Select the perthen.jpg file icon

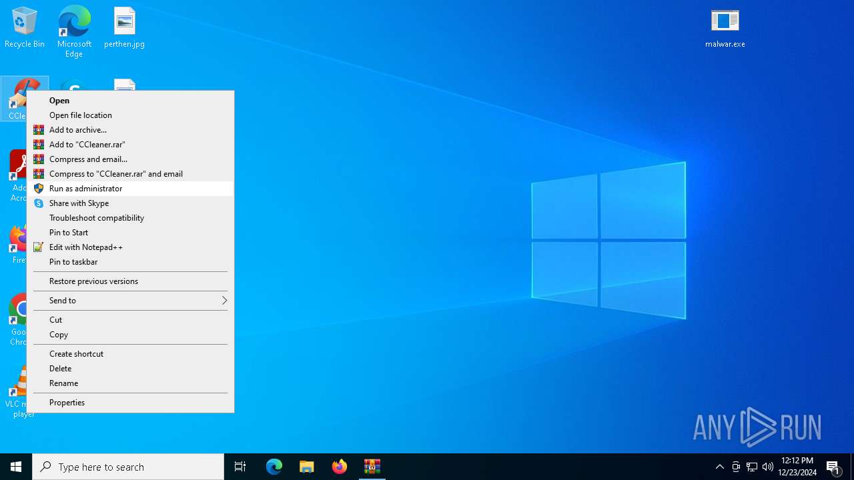click(x=124, y=28)
